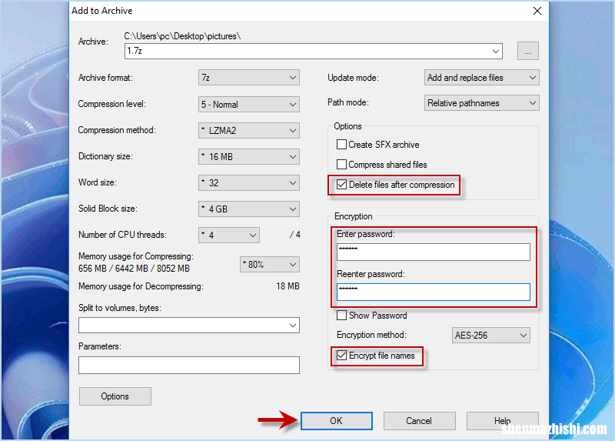Open the archive name 1.7z combo box
This screenshot has width=615, height=441.
point(314,51)
